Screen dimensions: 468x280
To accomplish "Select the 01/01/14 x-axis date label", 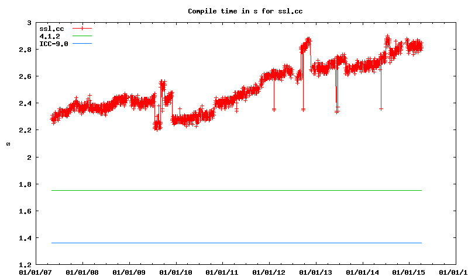I will [362, 272].
